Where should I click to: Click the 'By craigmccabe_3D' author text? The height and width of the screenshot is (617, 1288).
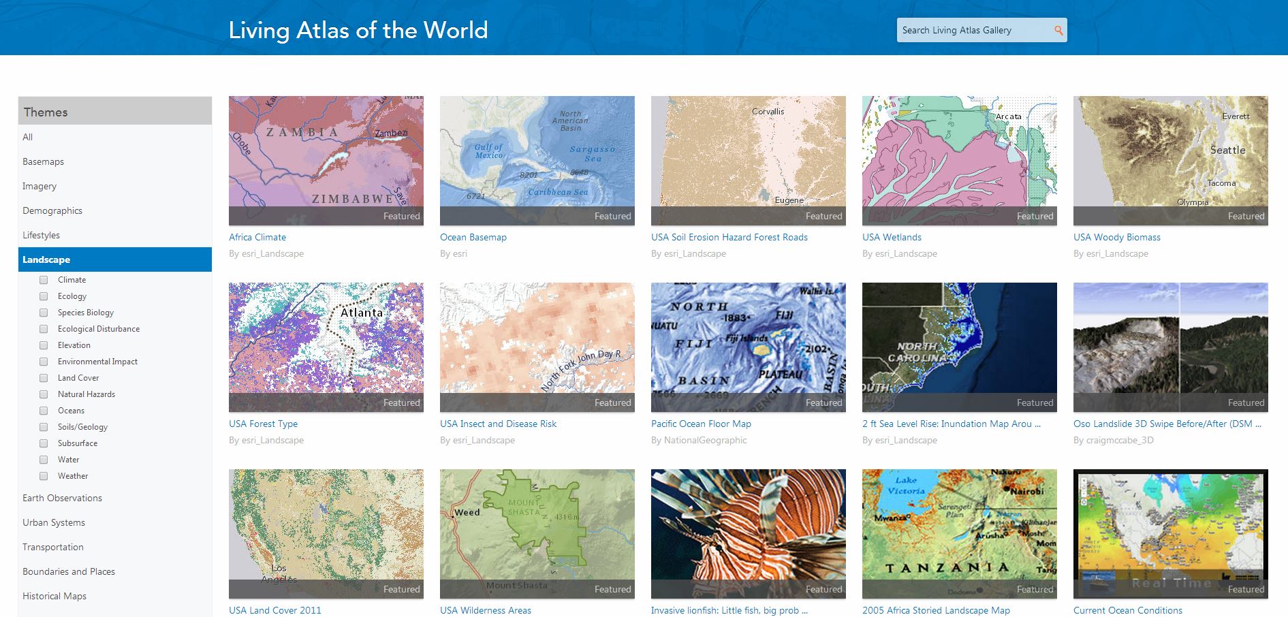1114,441
